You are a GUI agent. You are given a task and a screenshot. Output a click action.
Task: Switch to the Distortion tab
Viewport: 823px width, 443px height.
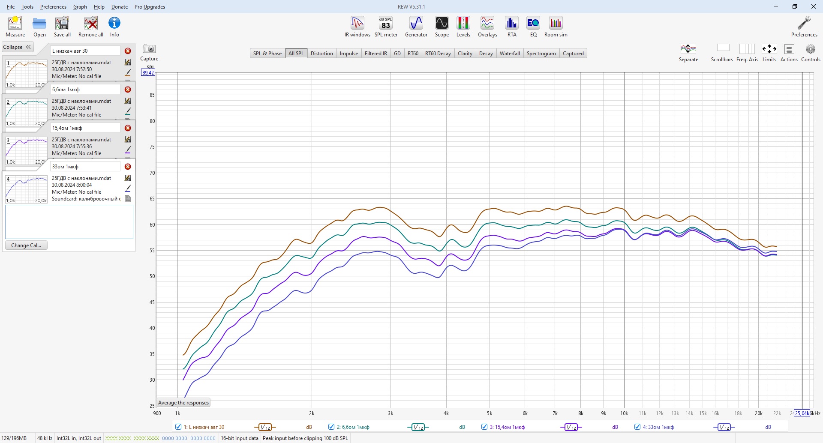[x=322, y=54]
